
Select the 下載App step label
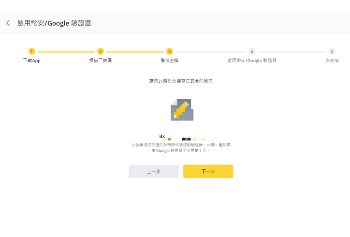(32, 60)
